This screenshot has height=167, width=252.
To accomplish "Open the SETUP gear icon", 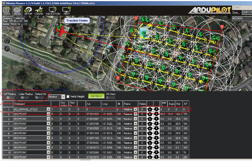I will pos(28,11).
